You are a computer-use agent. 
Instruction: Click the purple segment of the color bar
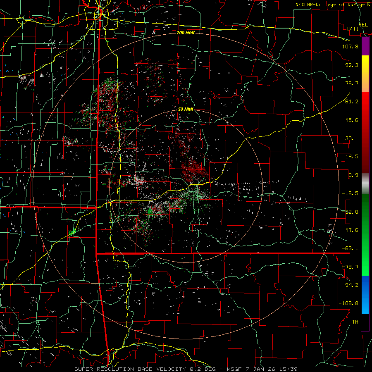click(365, 46)
